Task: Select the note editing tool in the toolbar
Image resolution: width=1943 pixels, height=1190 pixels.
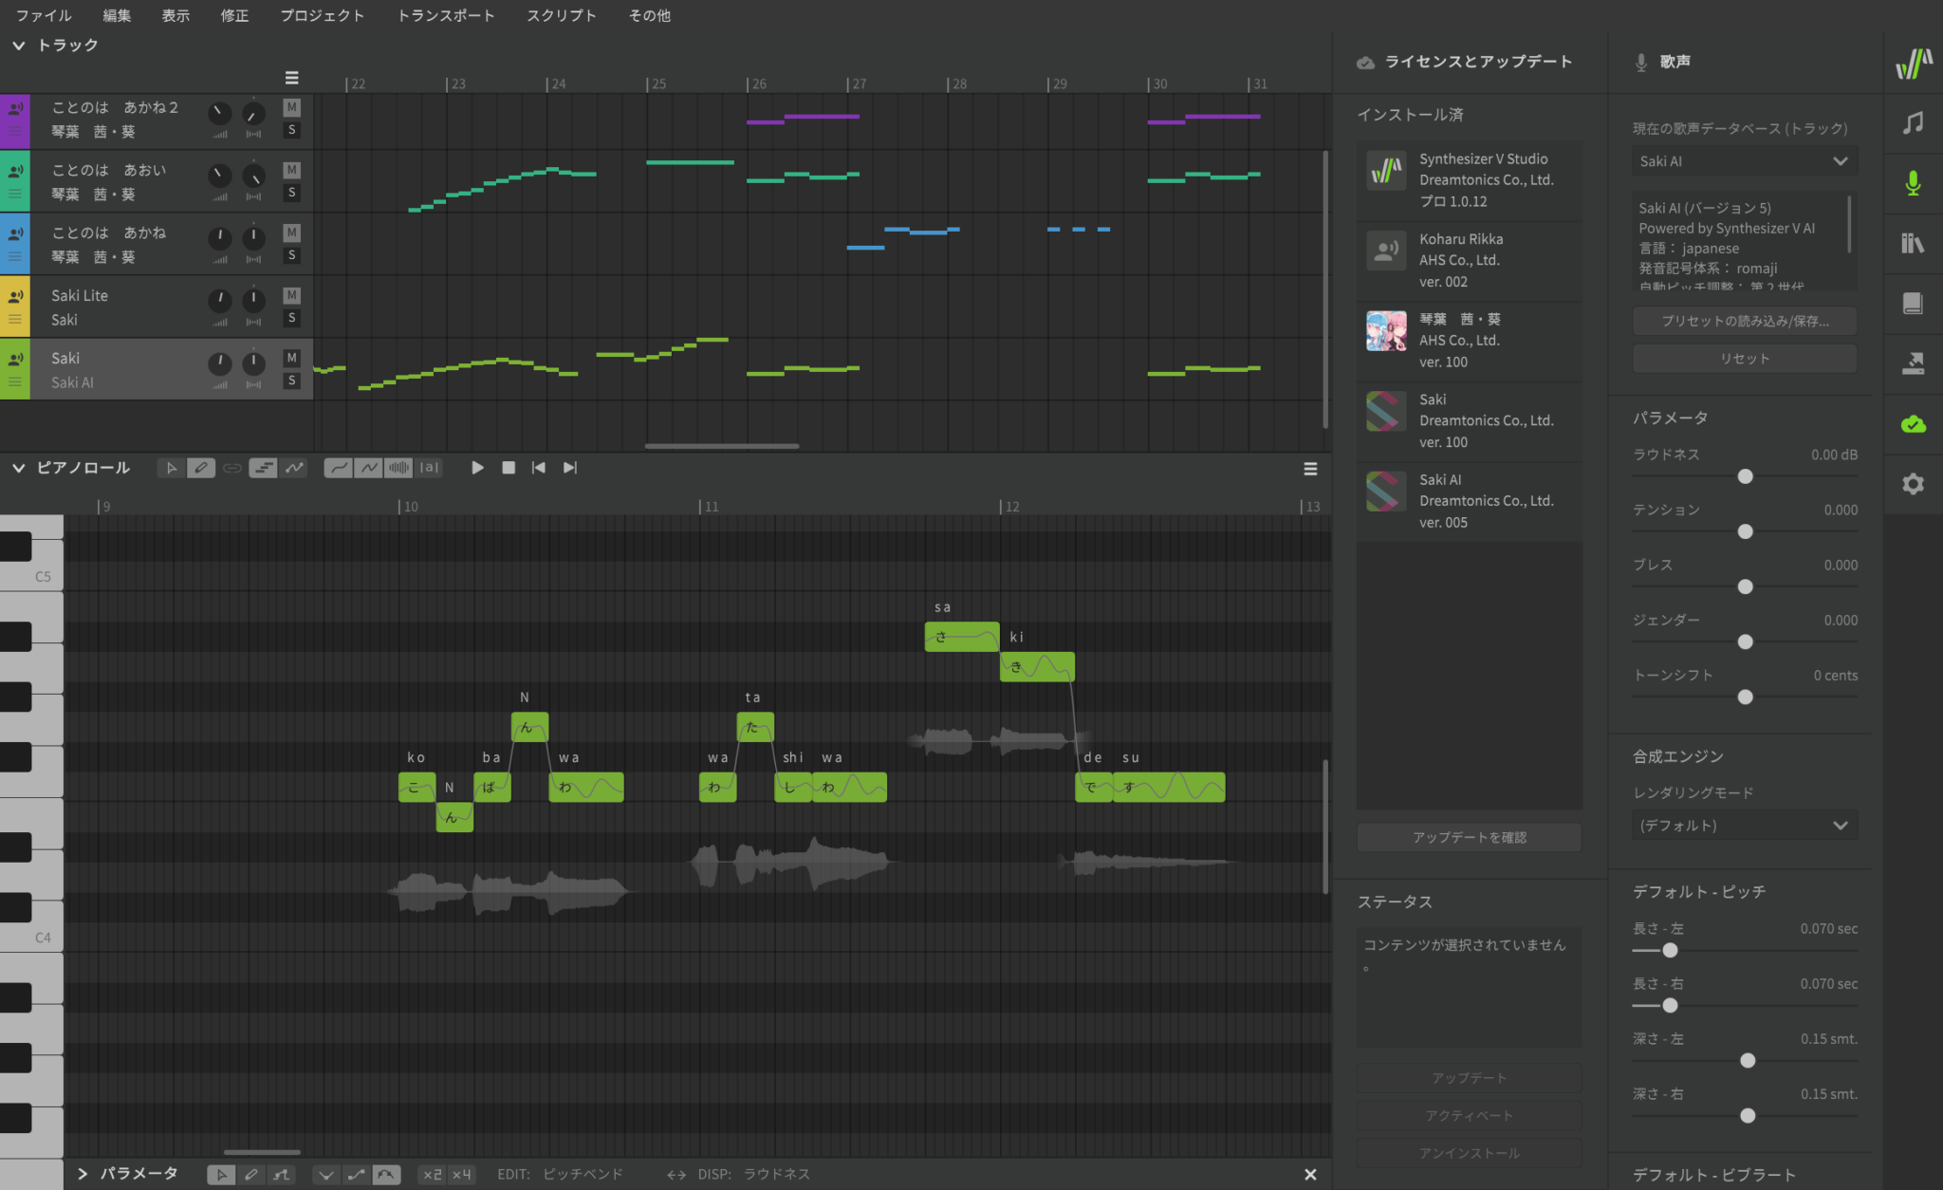Action: [264, 467]
